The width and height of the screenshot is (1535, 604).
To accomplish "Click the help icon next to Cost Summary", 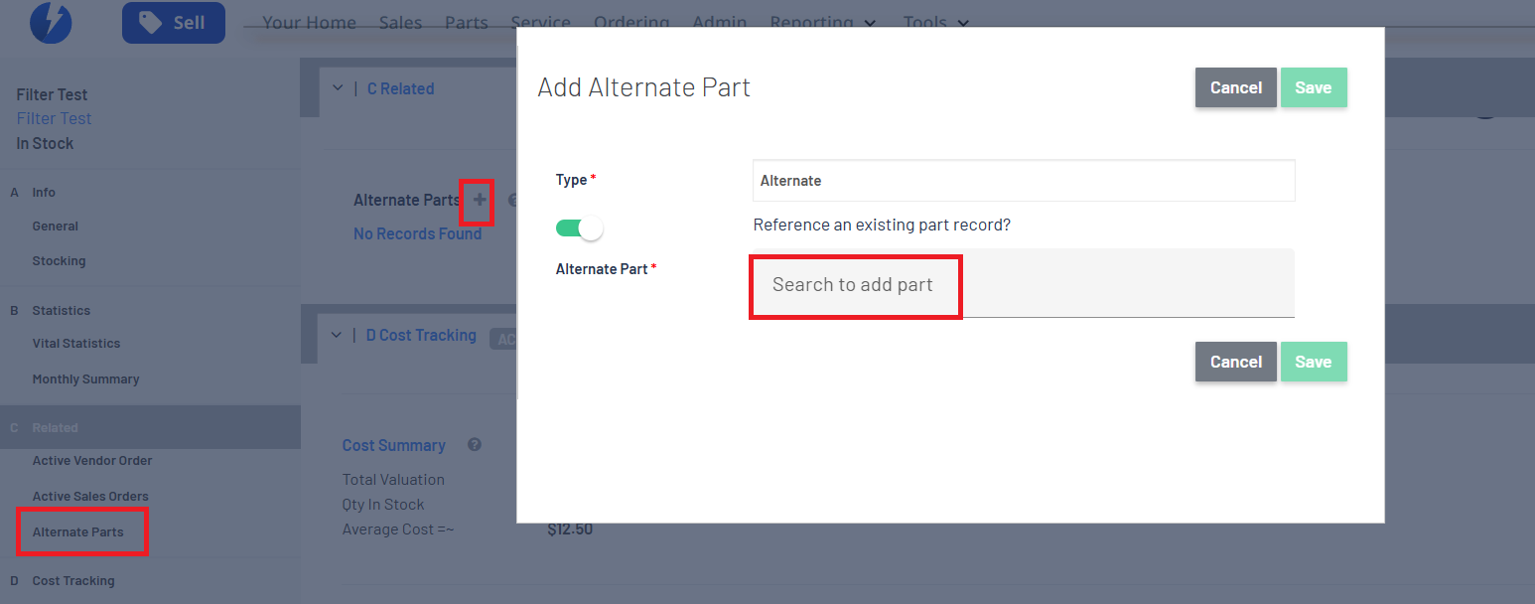I will tap(475, 445).
